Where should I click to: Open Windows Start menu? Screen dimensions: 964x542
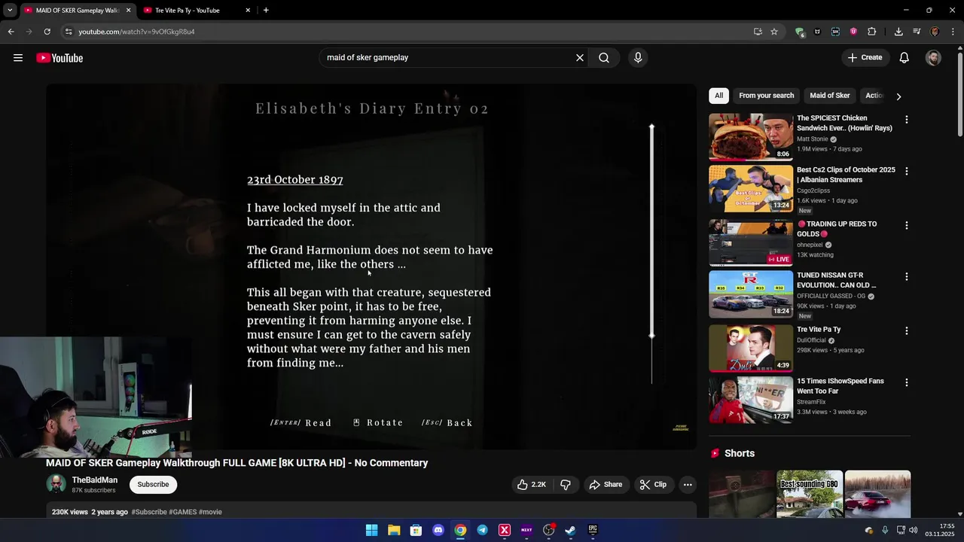[372, 530]
